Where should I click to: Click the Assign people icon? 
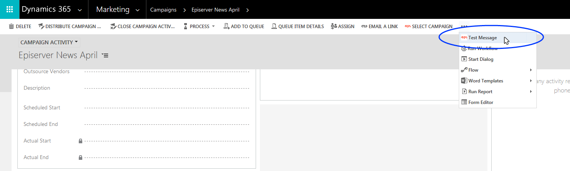pos(334,27)
